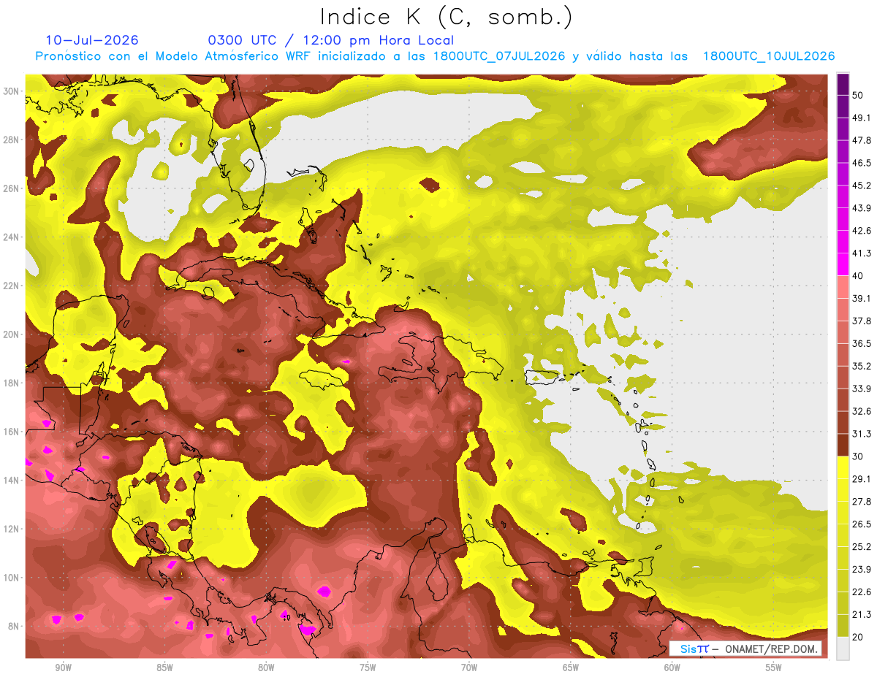Click longitude label 60W
Image resolution: width=877 pixels, height=677 pixels.
(x=672, y=668)
